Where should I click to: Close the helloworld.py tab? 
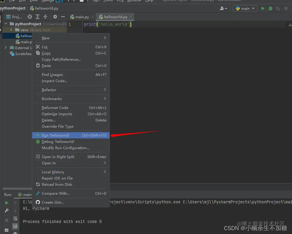131,17
